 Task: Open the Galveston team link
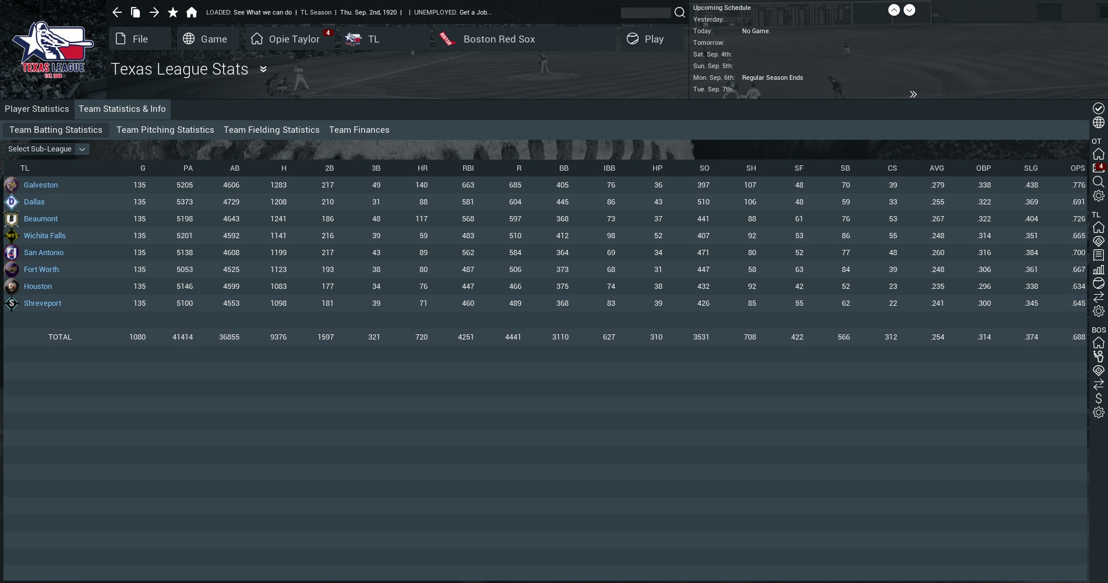click(41, 185)
